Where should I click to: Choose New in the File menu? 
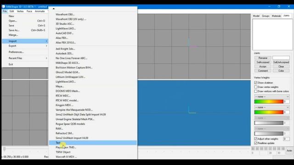(x=25, y=16)
